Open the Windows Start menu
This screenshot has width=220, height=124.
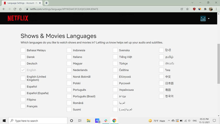(x=4, y=121)
